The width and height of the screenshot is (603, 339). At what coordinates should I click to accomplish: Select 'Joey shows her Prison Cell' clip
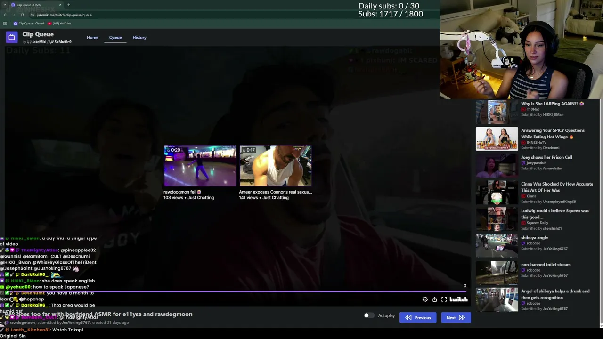coord(546,157)
